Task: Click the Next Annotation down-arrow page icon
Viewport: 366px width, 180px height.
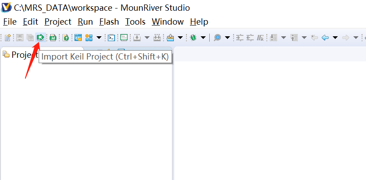Action: click(x=273, y=38)
